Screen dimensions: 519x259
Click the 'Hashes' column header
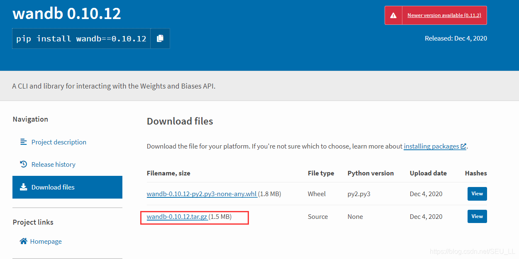[476, 173]
